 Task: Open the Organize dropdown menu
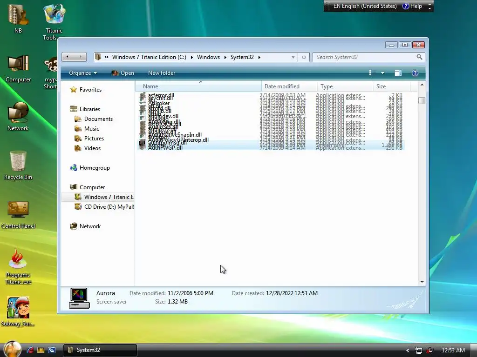(83, 73)
